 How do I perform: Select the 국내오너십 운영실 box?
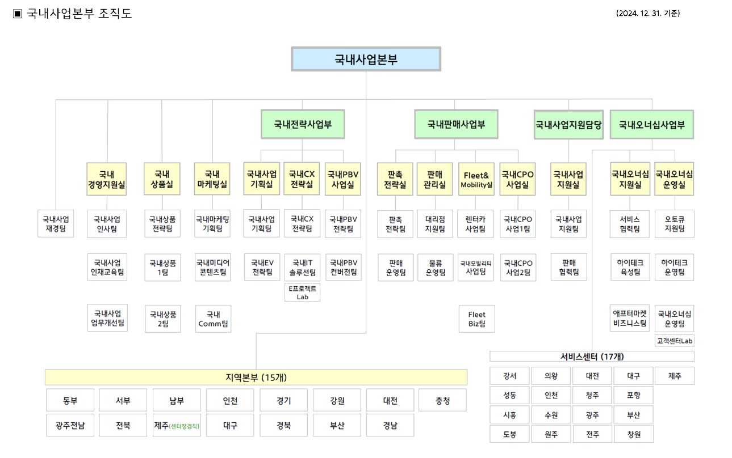pos(674,179)
